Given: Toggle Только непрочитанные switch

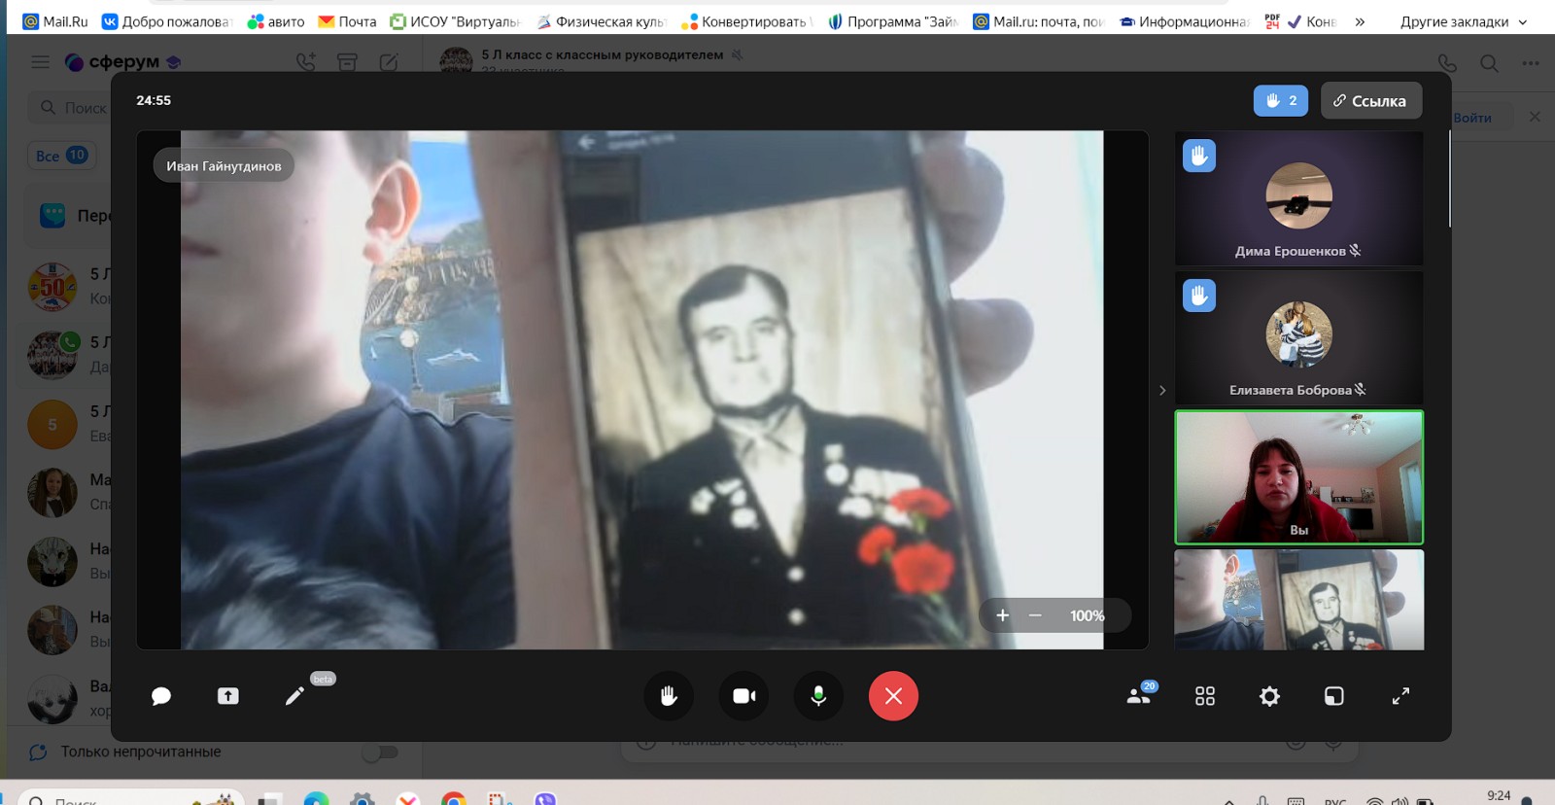Looking at the screenshot, I should (380, 752).
